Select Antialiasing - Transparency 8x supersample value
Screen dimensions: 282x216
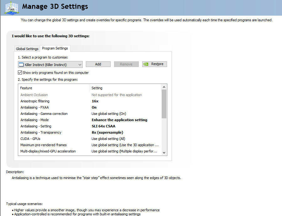click(107, 132)
